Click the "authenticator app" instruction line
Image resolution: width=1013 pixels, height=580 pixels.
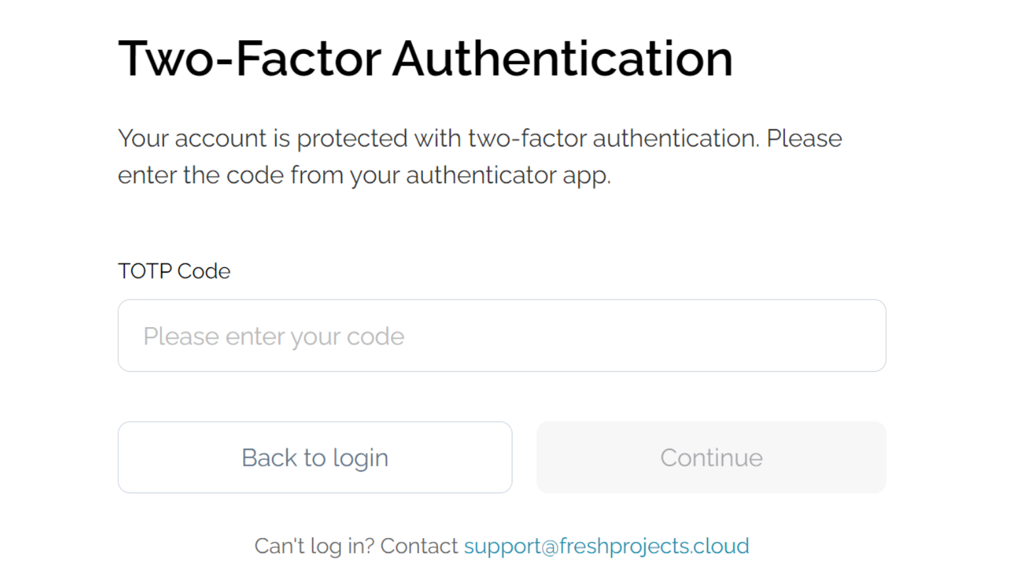364,175
